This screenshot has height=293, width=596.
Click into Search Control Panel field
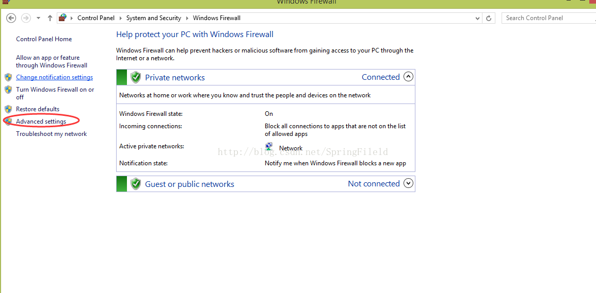(x=549, y=18)
